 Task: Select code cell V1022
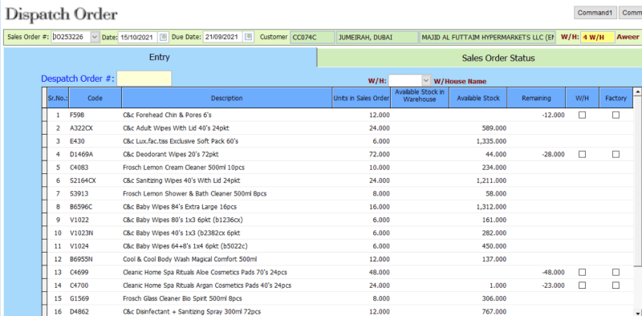pos(95,220)
